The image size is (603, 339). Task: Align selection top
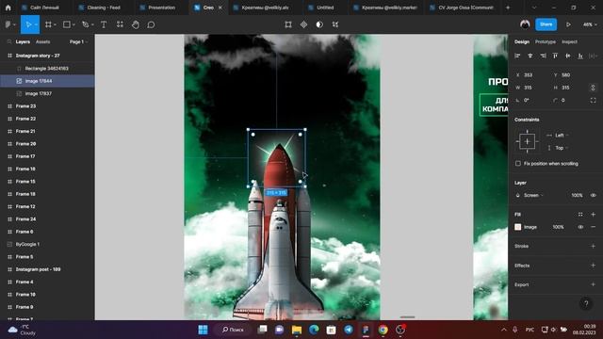[555, 56]
